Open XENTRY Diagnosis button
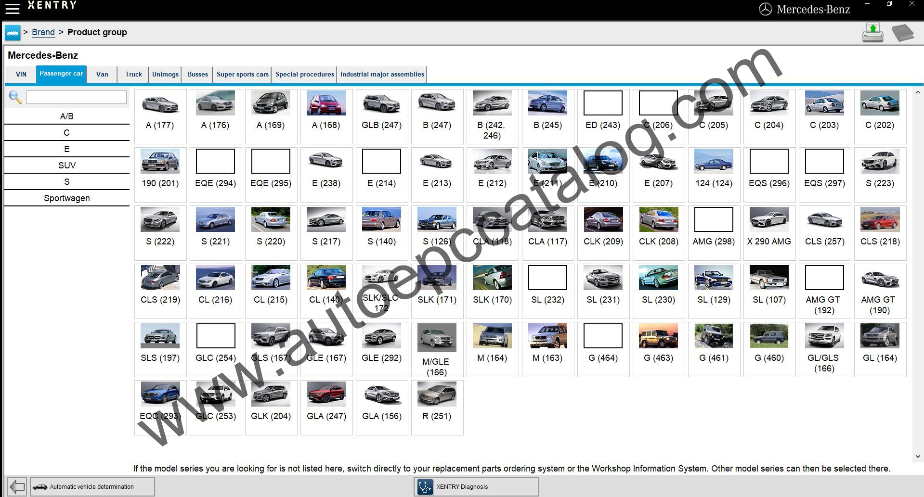The height and width of the screenshot is (497, 924). click(x=476, y=486)
